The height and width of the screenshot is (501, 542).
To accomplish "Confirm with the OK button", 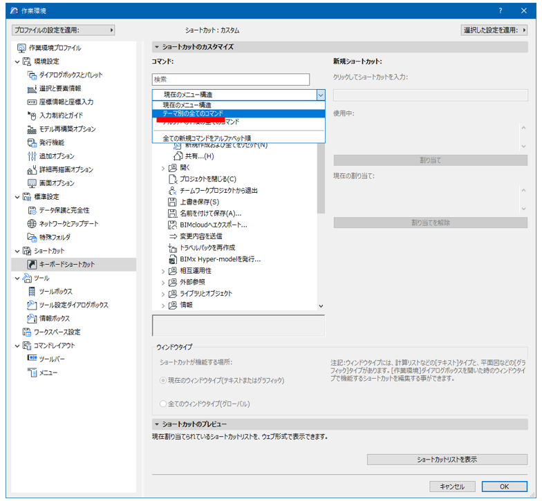I will tap(505, 486).
